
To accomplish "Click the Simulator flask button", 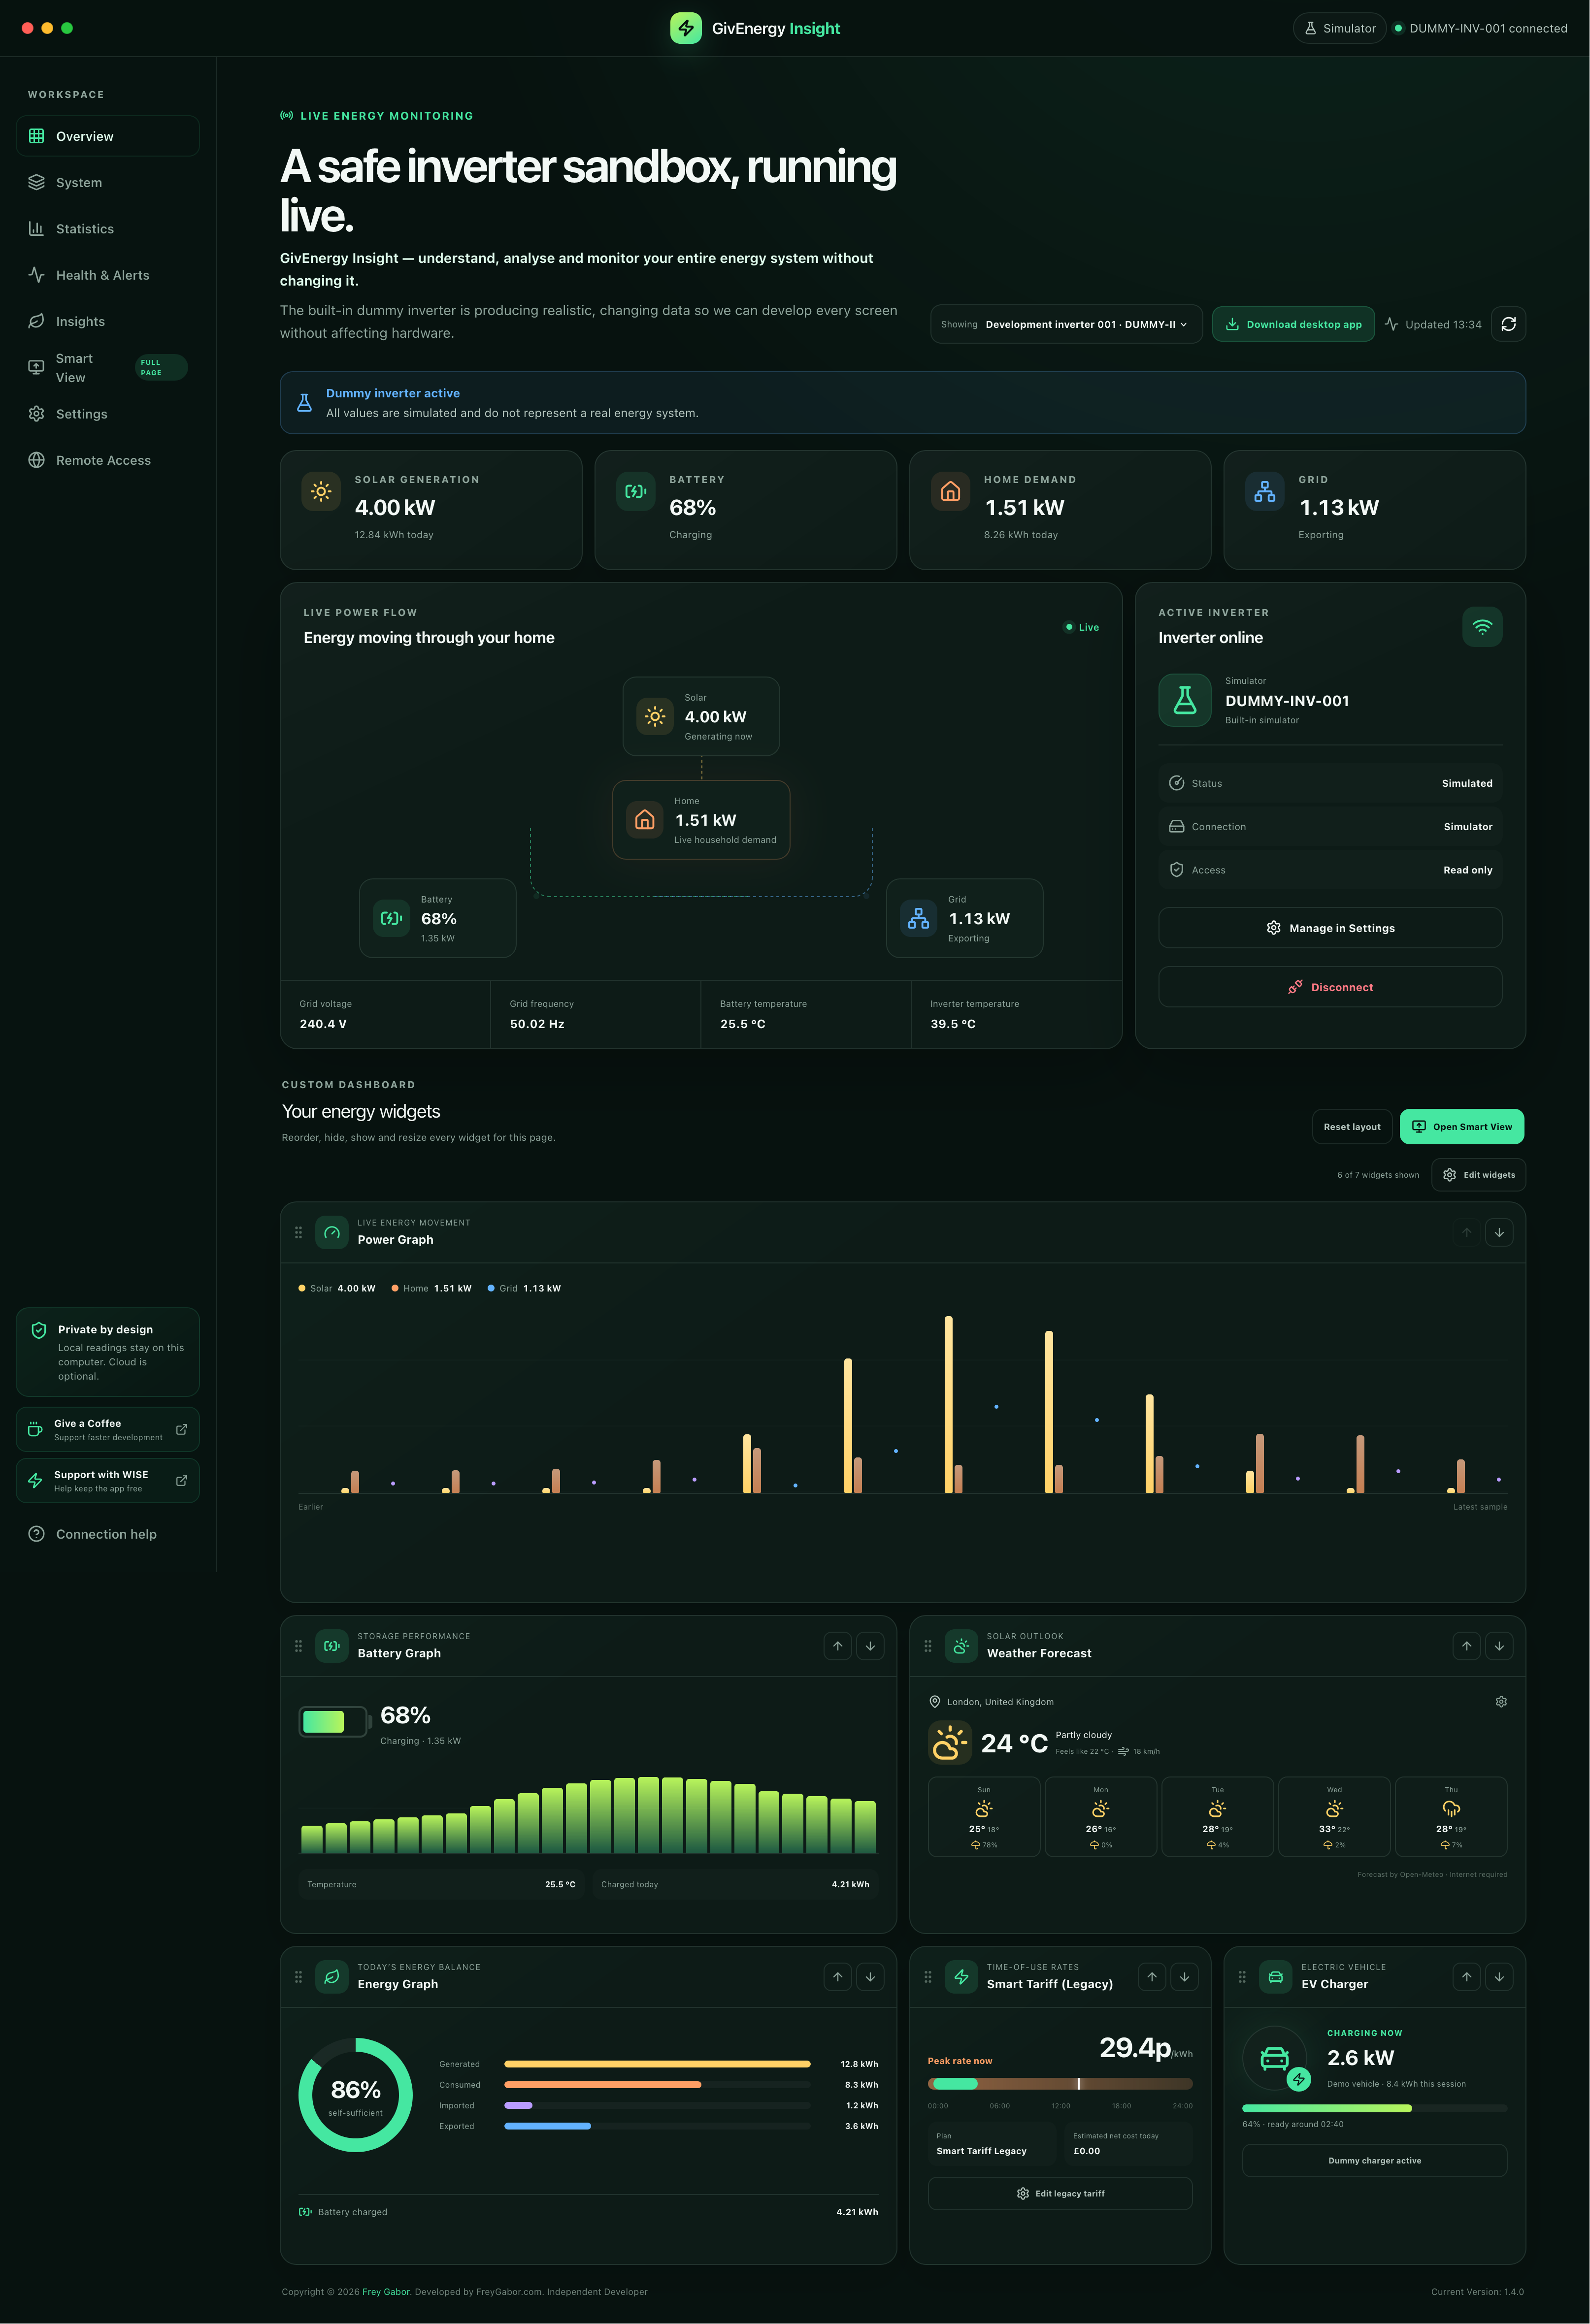I will click(x=1339, y=28).
